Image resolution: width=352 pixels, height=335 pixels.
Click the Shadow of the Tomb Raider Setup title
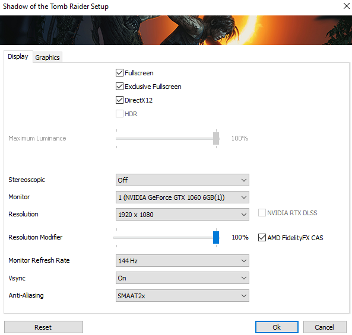tap(56, 7)
